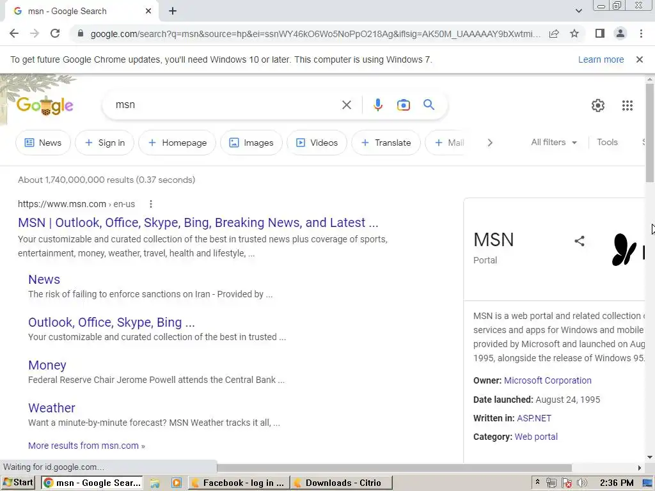Show more filter chips arrow

click(490, 143)
